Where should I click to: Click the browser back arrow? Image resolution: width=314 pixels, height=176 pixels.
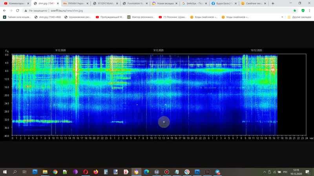[4, 11]
